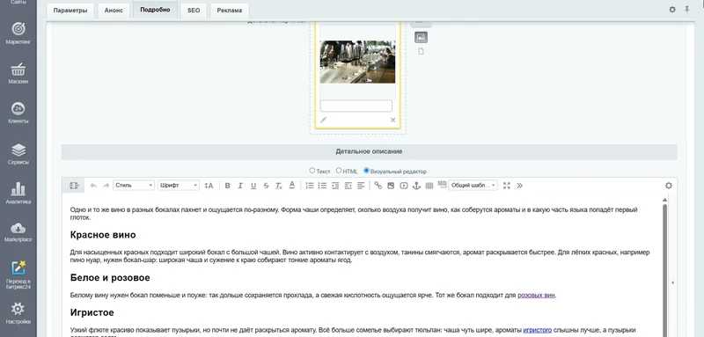Select the Визуальный редактор radio button
The height and width of the screenshot is (337, 704).
[x=366, y=171]
